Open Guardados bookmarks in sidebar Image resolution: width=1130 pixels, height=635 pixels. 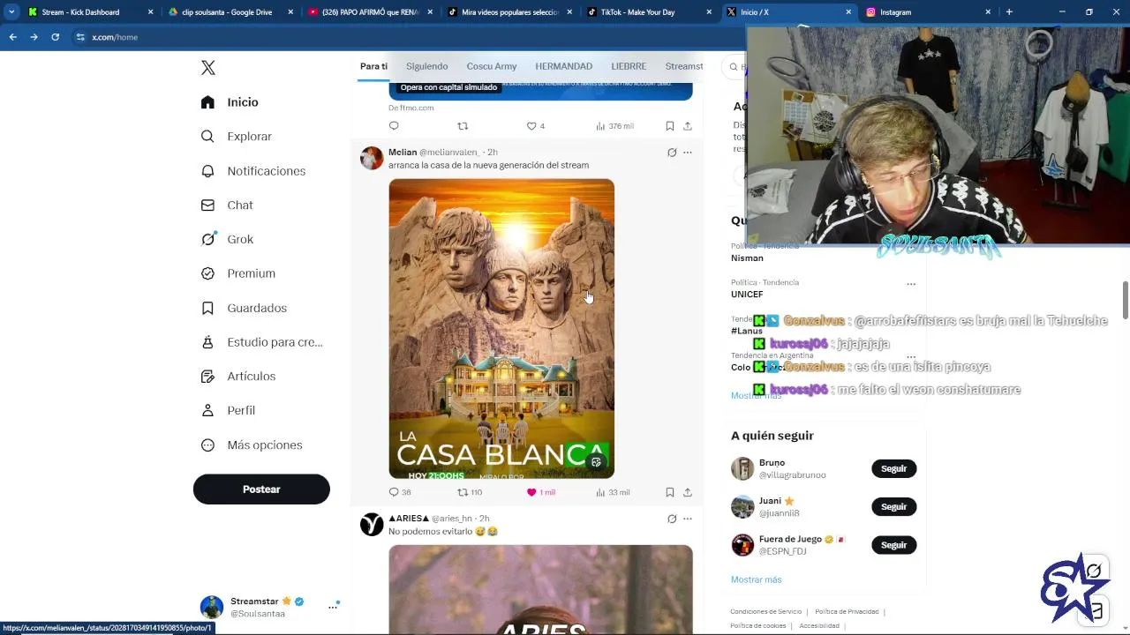[244, 308]
